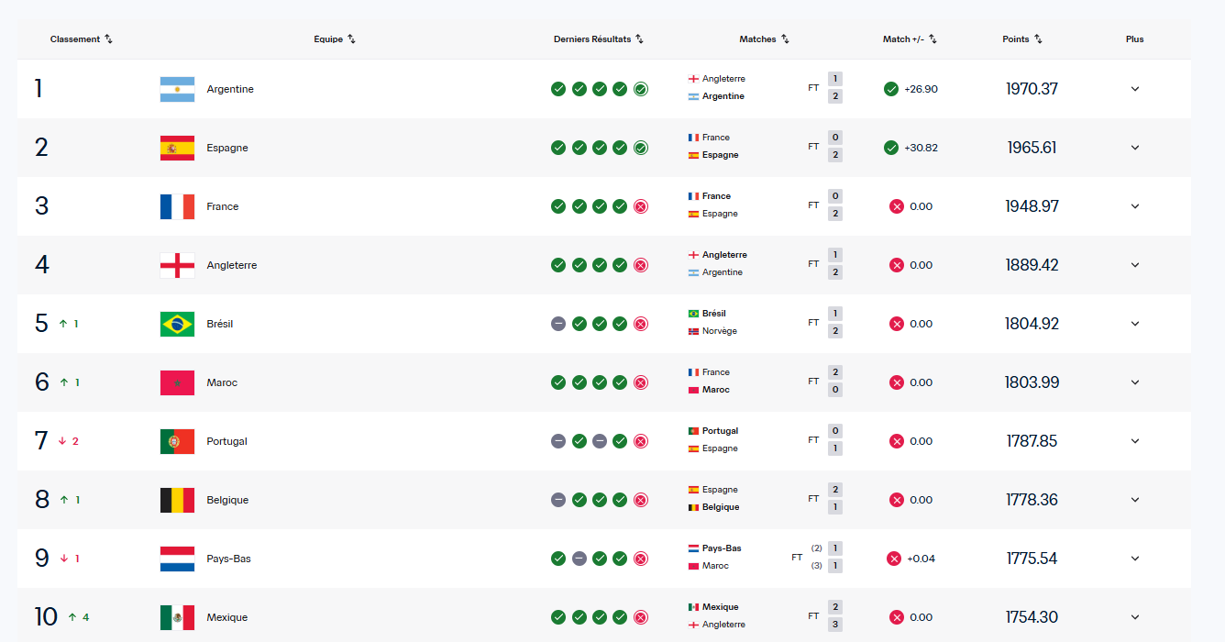Expand the Espagne row details
Viewport: 1225px width, 642px height.
point(1135,148)
